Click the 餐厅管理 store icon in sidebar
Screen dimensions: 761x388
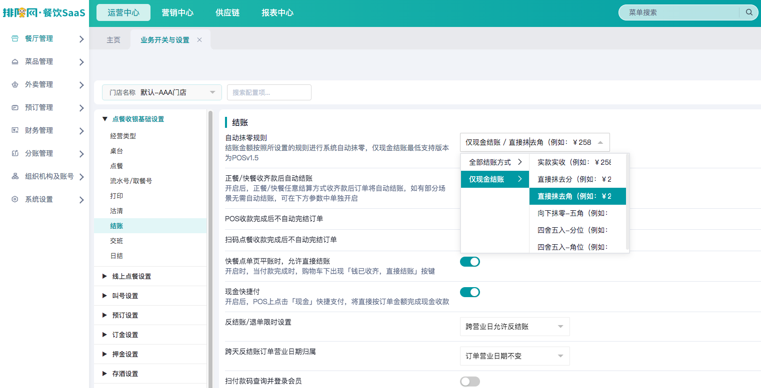pos(15,38)
